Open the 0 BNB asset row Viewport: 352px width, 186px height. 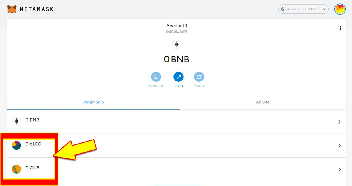[x=177, y=122]
